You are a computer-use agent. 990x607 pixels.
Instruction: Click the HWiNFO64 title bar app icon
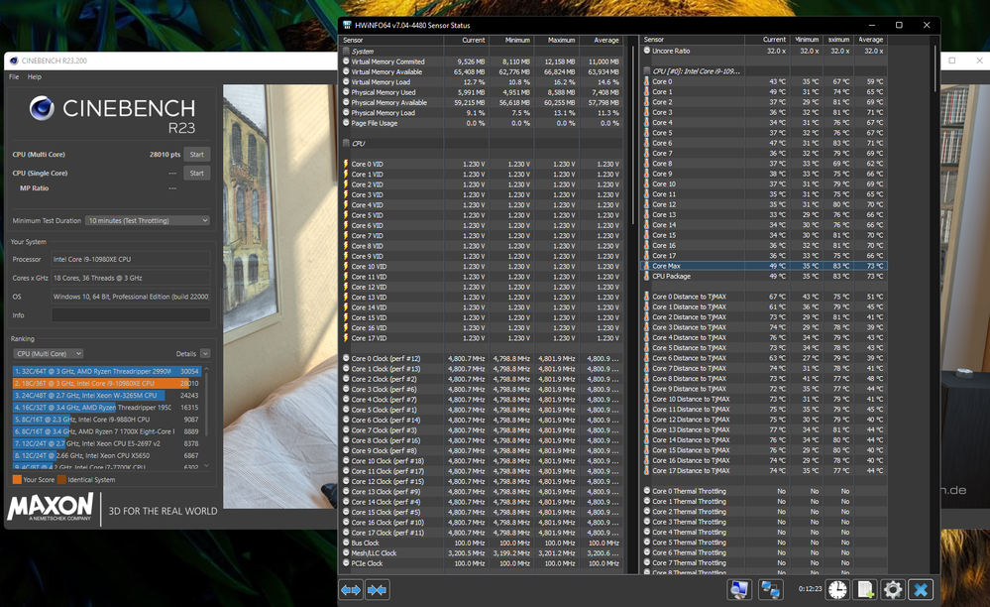click(347, 25)
